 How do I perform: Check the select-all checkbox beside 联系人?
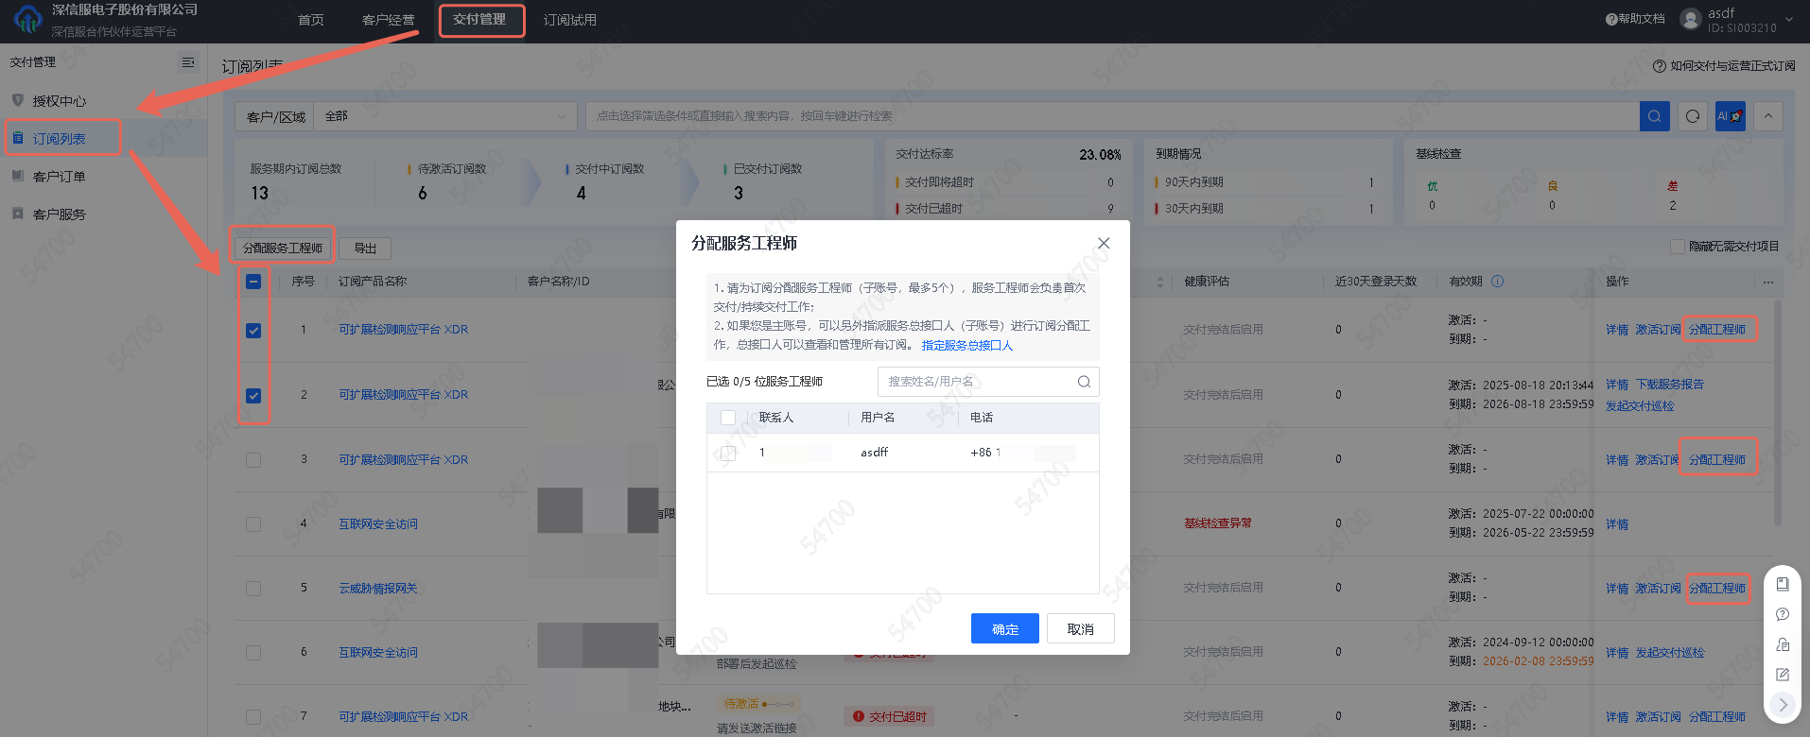pos(728,418)
